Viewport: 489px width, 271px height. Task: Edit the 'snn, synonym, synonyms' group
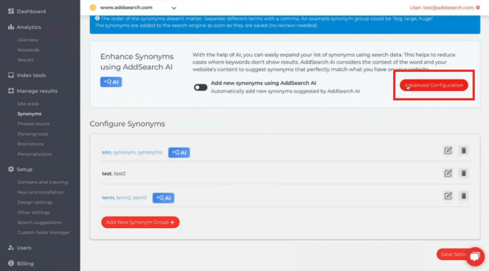pos(448,151)
